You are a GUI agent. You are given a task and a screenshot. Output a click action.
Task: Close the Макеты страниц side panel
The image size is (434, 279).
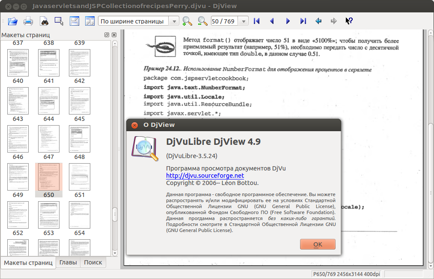(114, 35)
